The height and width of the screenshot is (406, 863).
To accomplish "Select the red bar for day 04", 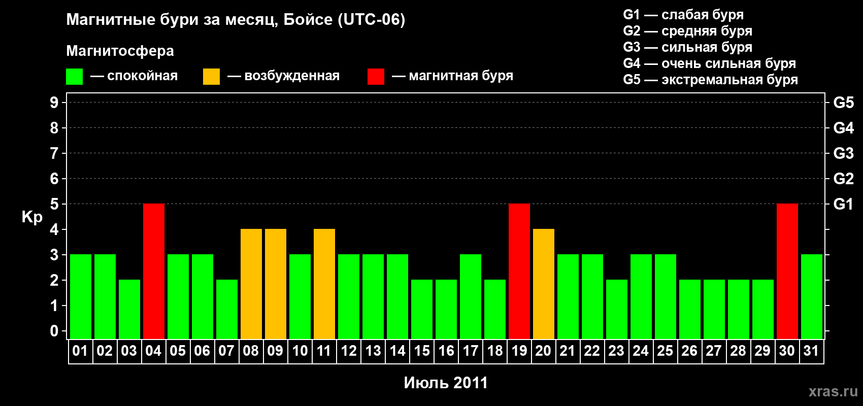I will tap(154, 272).
